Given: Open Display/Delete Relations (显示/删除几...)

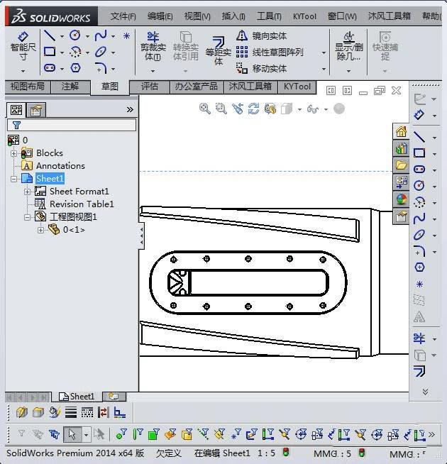Looking at the screenshot, I should 348,46.
